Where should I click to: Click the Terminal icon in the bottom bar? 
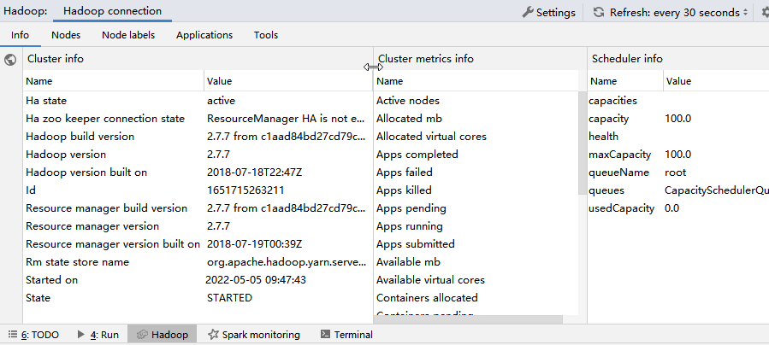325,334
